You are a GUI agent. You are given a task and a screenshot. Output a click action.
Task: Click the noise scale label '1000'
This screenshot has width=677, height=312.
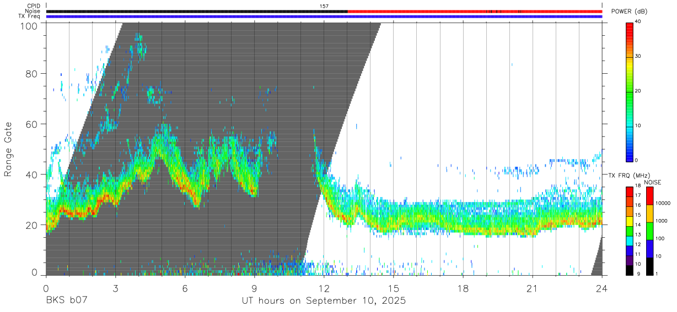(660, 221)
